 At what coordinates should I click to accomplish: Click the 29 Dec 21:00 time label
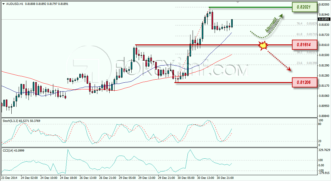pyautogui.click(x=167, y=178)
